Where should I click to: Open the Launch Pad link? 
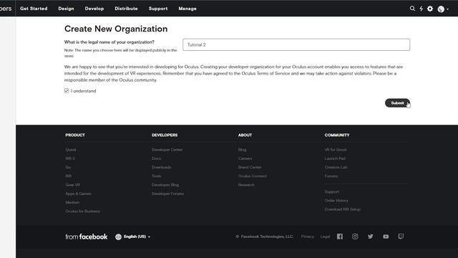click(335, 158)
